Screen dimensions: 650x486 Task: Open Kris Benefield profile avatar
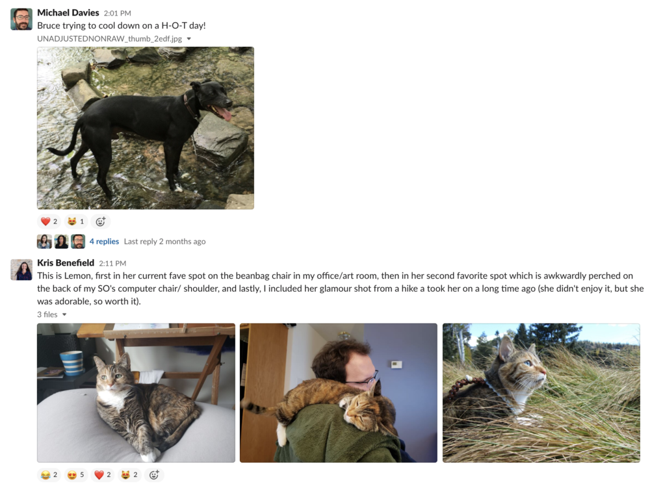pyautogui.click(x=21, y=270)
